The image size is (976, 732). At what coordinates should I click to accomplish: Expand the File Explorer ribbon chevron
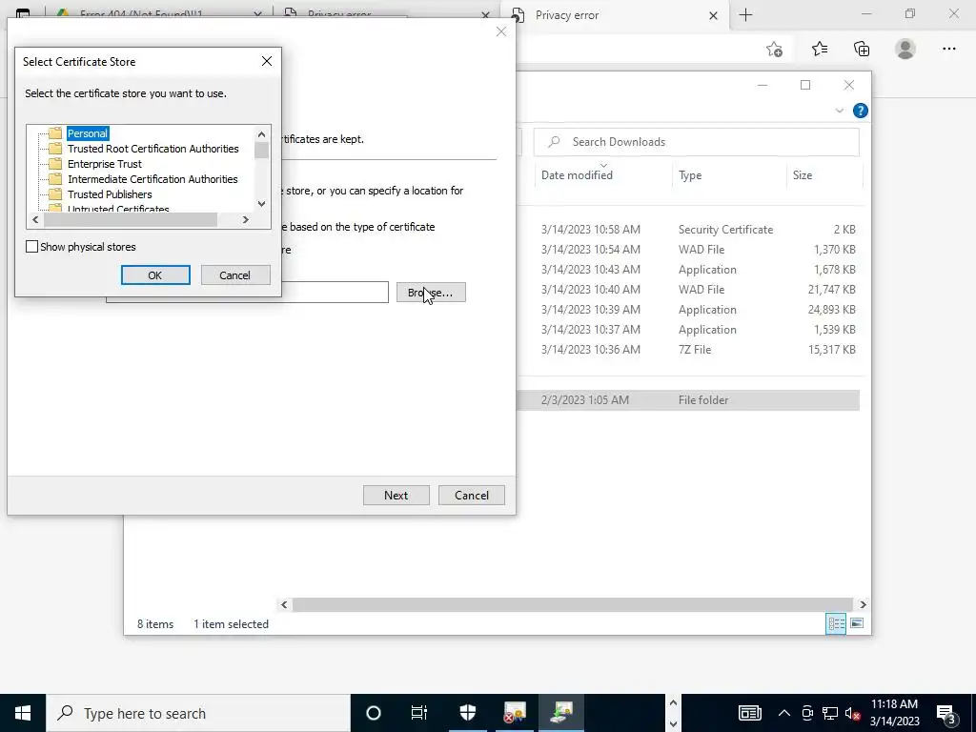click(839, 111)
